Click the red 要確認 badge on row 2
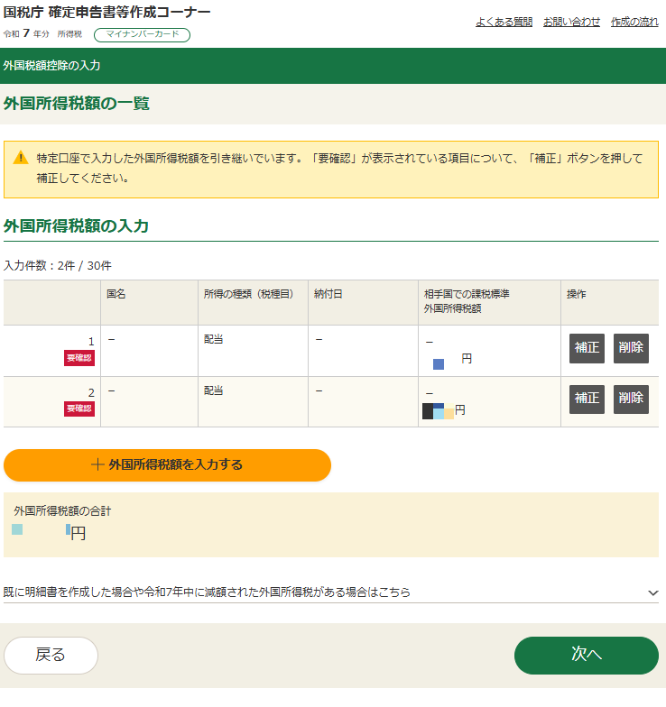666x707 pixels. coord(79,409)
